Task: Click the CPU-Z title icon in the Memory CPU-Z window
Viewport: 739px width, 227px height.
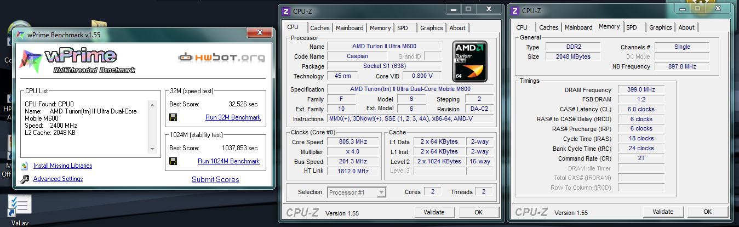Action: 514,10
